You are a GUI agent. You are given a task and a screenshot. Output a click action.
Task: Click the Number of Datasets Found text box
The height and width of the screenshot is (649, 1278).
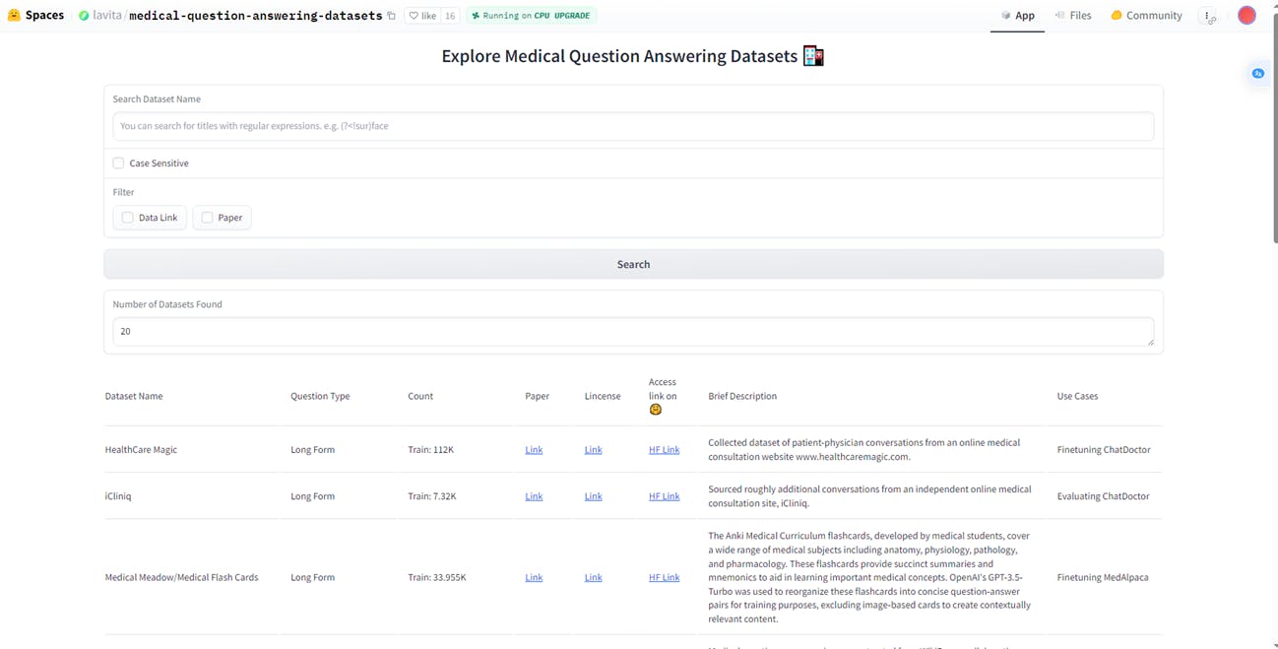633,332
